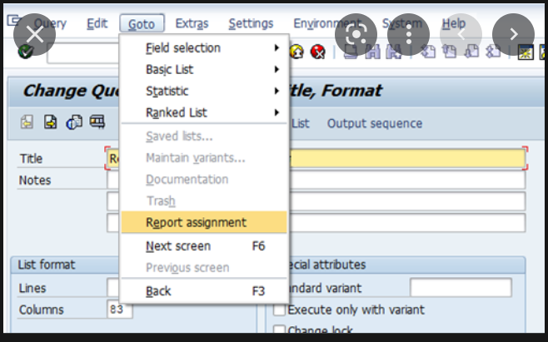Toggle the Change lock checkbox
This screenshot has height=342, width=548.
[x=279, y=329]
